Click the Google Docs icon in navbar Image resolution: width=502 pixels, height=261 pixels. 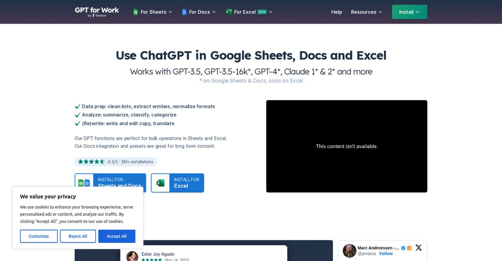[x=184, y=12]
